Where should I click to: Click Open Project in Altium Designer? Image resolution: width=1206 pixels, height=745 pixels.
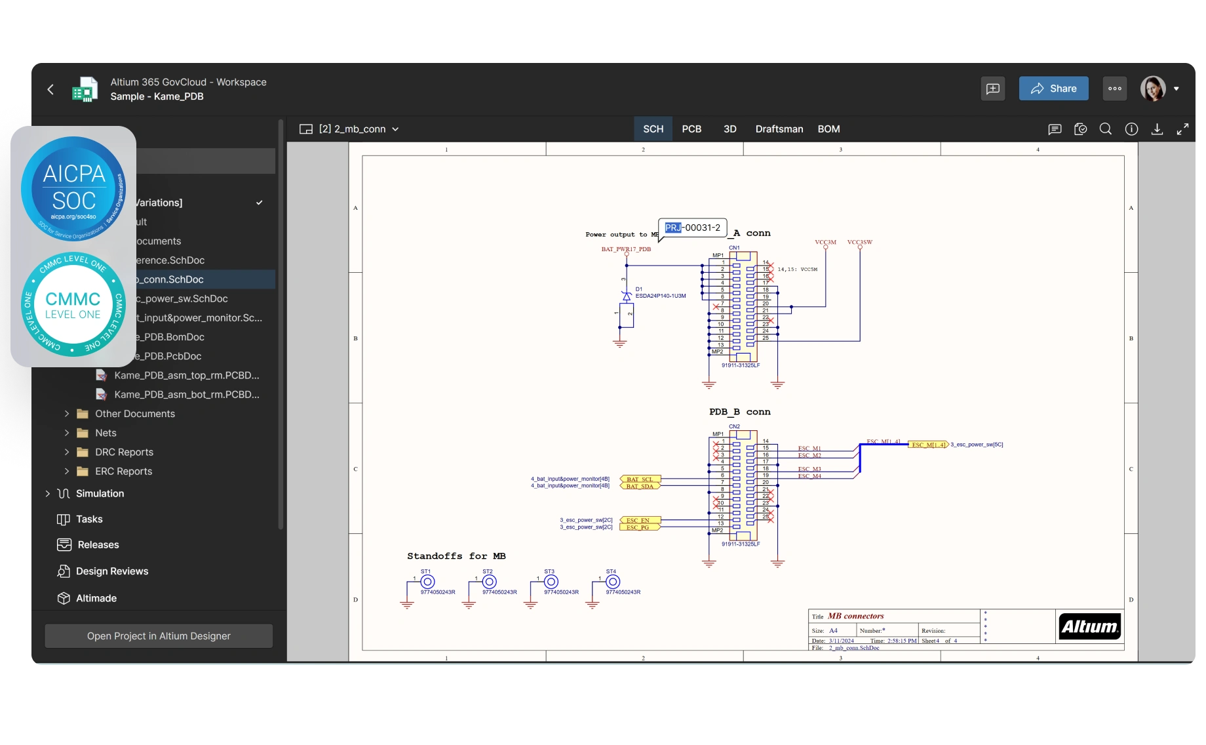click(x=159, y=636)
